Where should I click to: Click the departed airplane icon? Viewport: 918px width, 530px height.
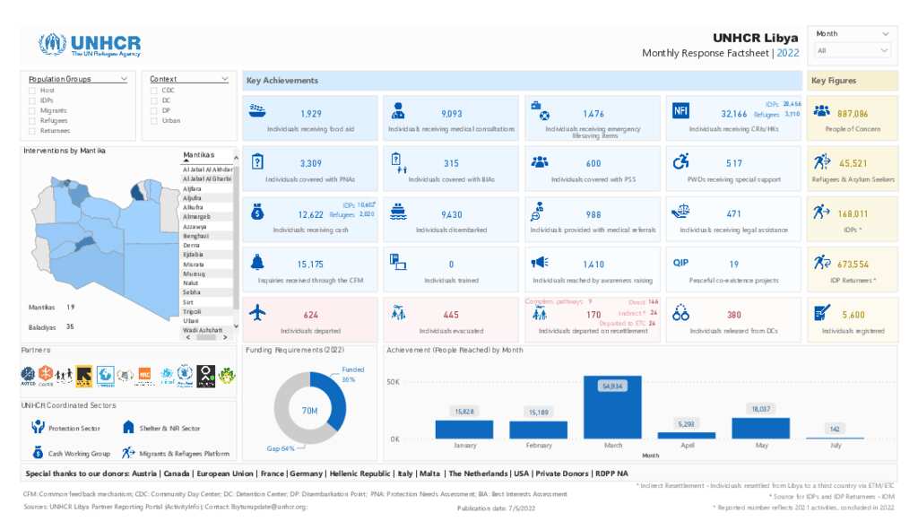(x=257, y=313)
